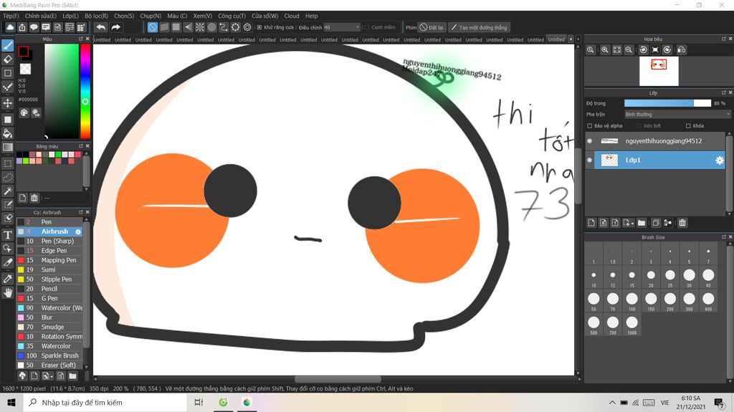734x412 pixels.
Task: Show hidden Windows tray icons
Action: [x=612, y=403]
